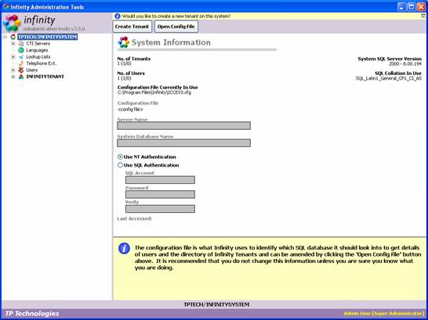Image resolution: width=428 pixels, height=320 pixels.
Task: Select the CTI Servers tree item
Action: (x=38, y=44)
